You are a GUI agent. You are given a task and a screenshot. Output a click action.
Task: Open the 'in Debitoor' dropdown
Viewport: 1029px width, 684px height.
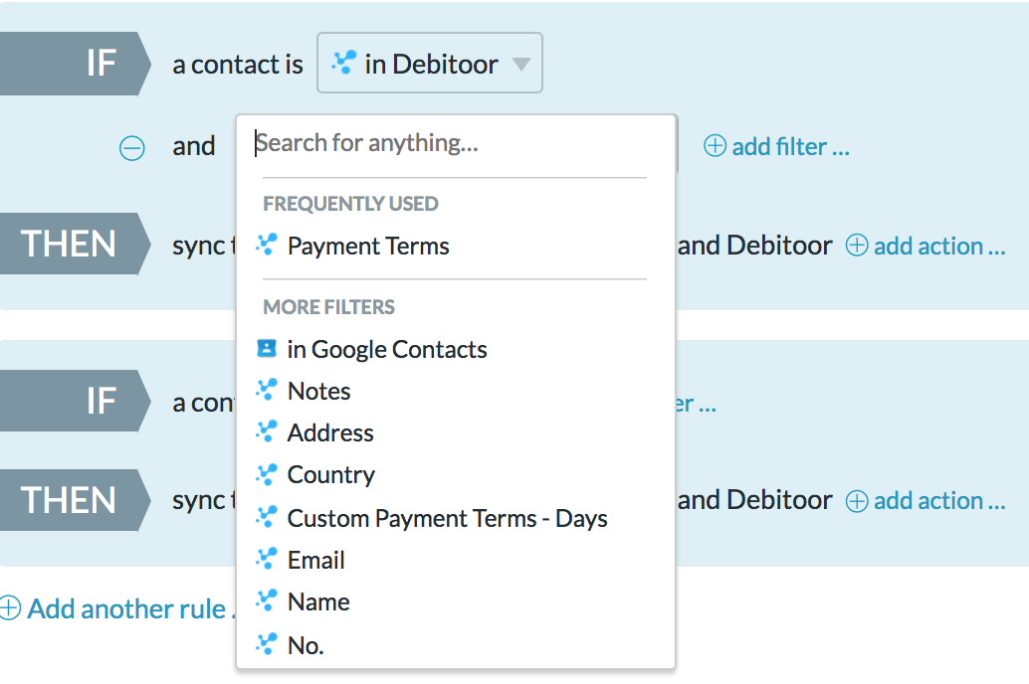click(430, 63)
